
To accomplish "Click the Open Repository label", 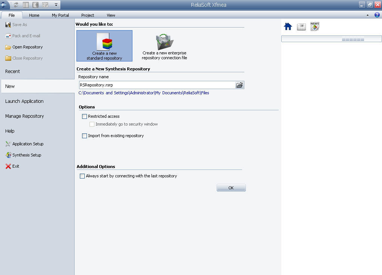I will (28, 47).
